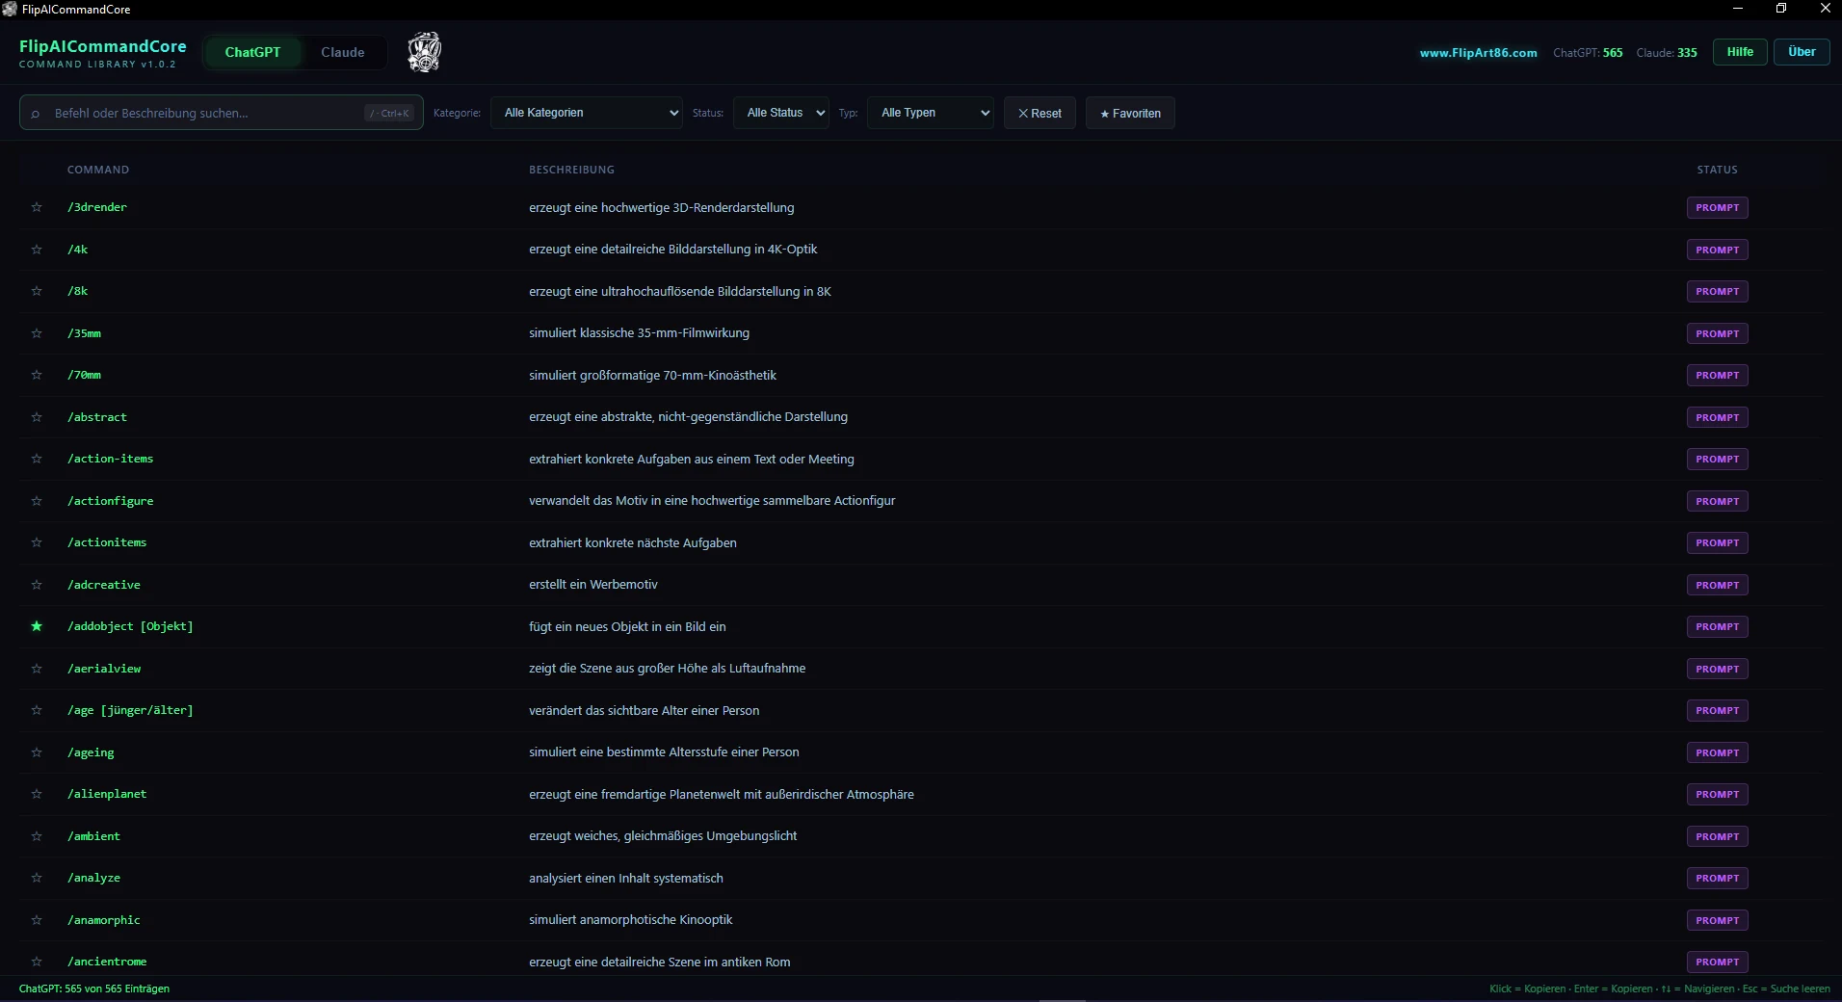Click star next to /age [jünger/älter]
This screenshot has height=1002, width=1842.
tap(37, 710)
